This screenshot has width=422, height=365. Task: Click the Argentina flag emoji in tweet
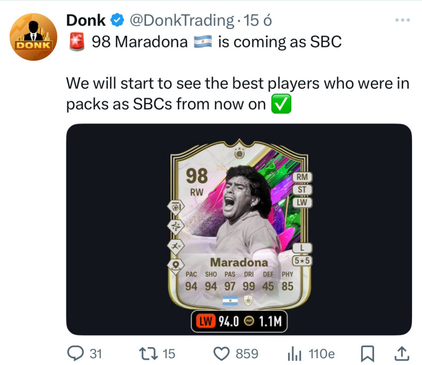click(203, 42)
